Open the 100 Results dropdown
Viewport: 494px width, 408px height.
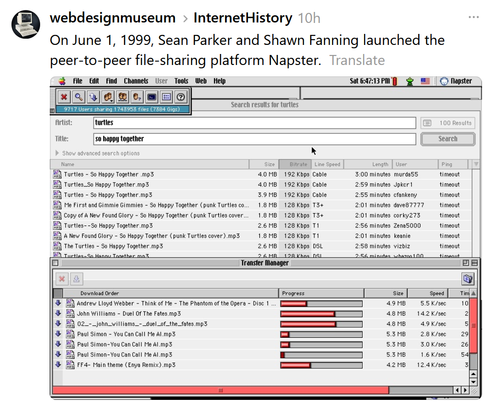click(x=448, y=123)
